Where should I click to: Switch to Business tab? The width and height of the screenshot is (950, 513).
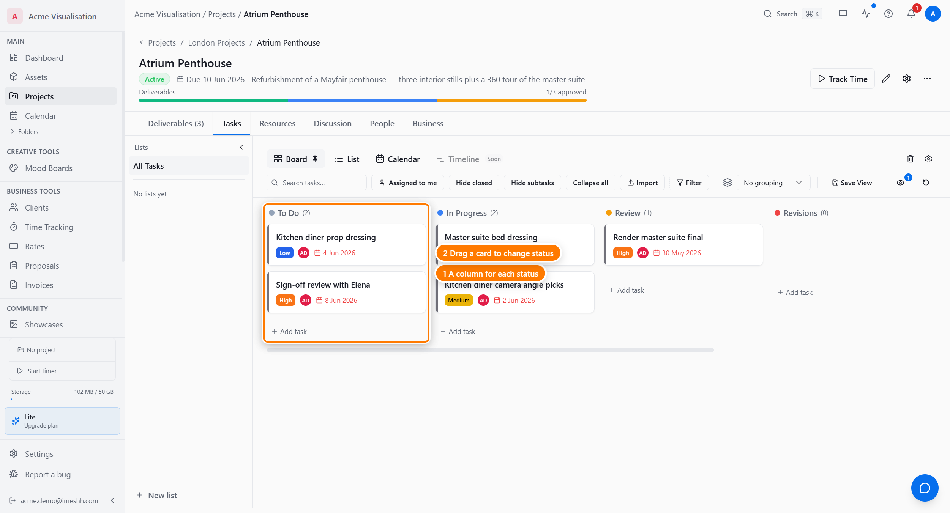coord(428,123)
